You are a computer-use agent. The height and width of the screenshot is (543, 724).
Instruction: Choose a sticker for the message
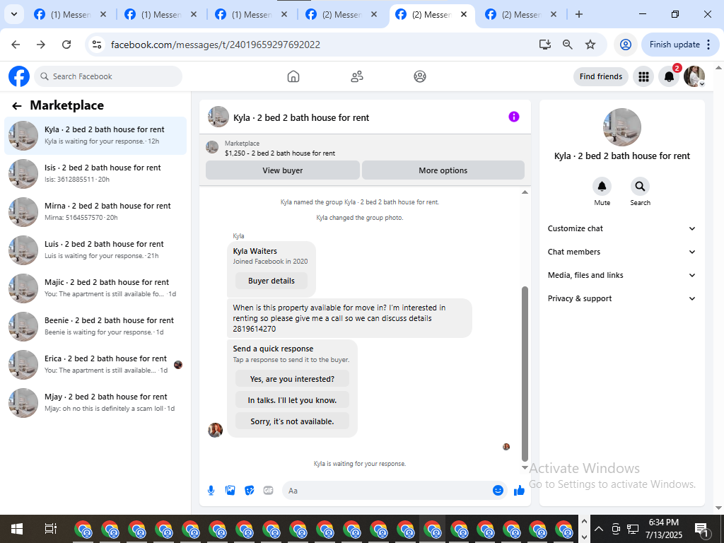250,491
